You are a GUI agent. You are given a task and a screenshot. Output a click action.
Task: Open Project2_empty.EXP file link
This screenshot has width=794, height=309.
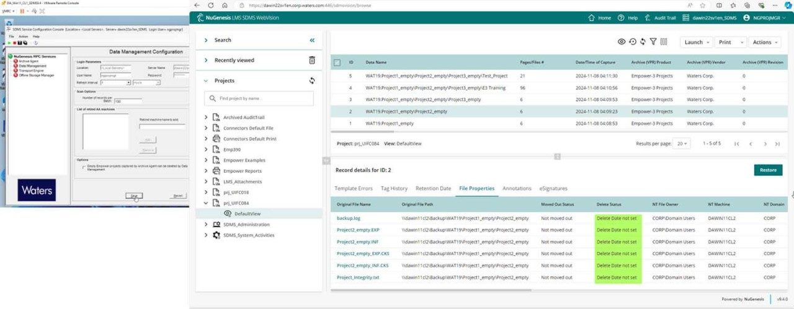pyautogui.click(x=358, y=230)
